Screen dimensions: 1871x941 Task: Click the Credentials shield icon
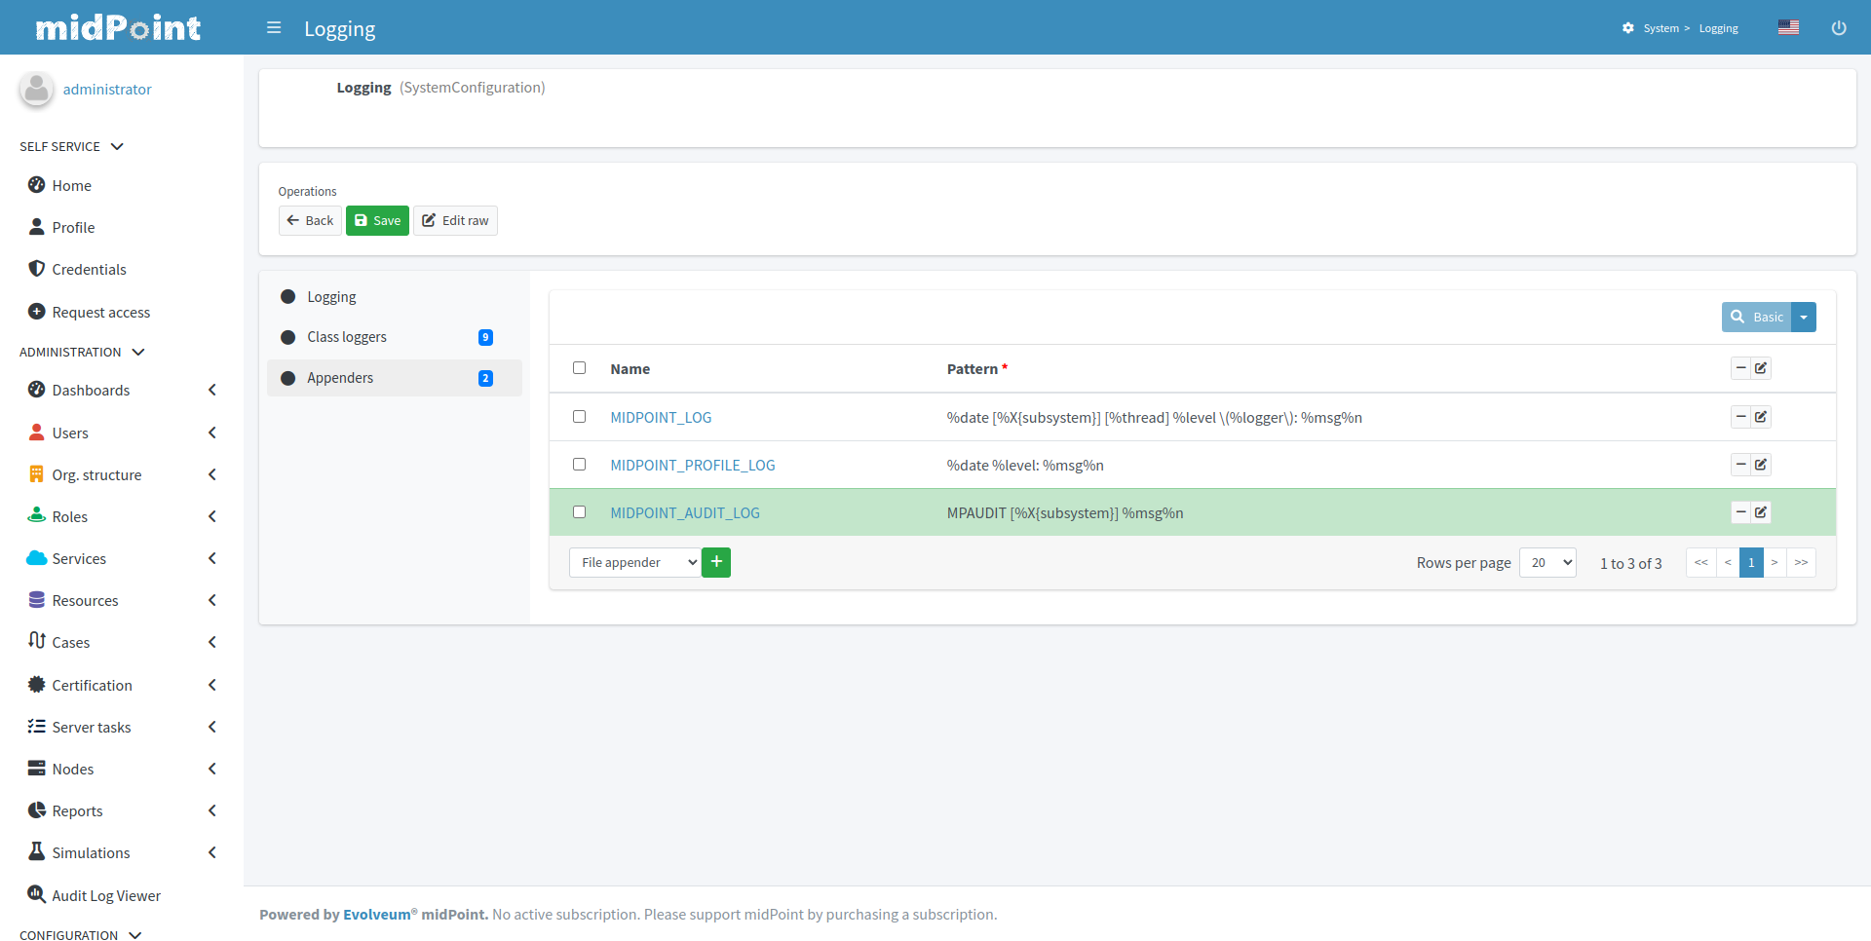(x=37, y=269)
